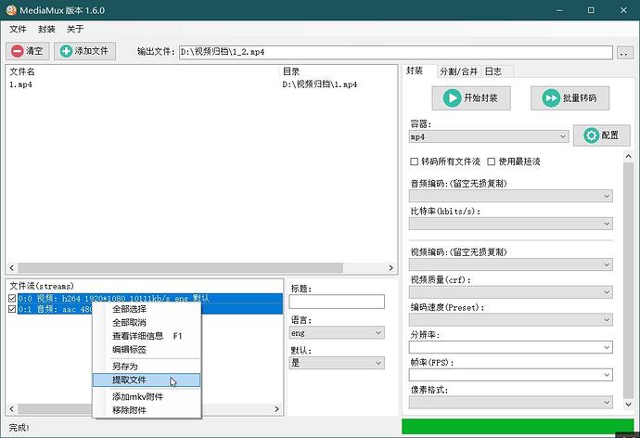Click the 批量转码 button
The image size is (640, 438).
coord(570,98)
